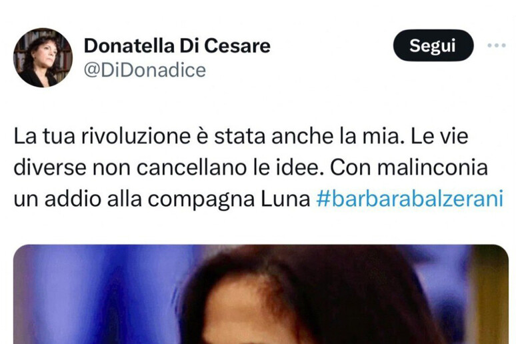Follow the account with Segui button
Screen dimensions: 516x344
(433, 45)
